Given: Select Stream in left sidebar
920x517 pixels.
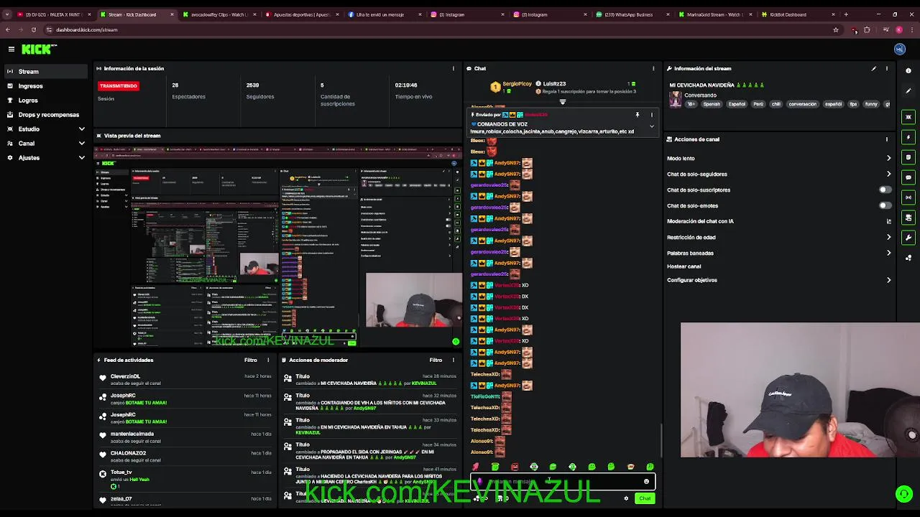Looking at the screenshot, I should [x=46, y=71].
